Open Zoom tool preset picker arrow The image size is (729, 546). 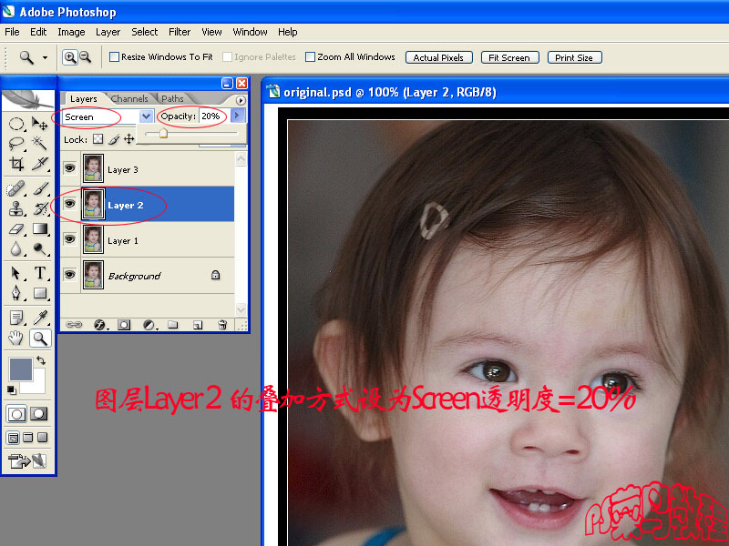[x=45, y=57]
